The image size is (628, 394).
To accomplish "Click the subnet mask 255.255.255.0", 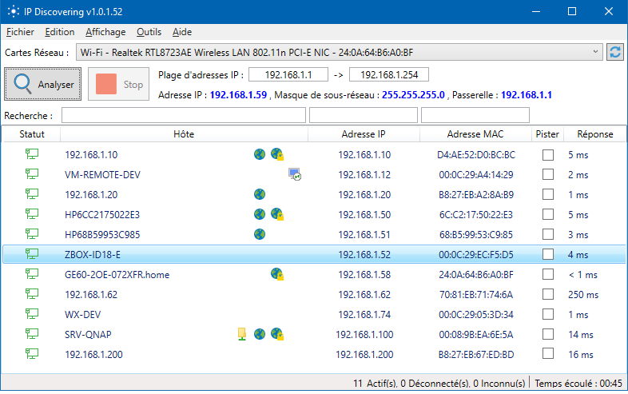I will click(x=413, y=95).
